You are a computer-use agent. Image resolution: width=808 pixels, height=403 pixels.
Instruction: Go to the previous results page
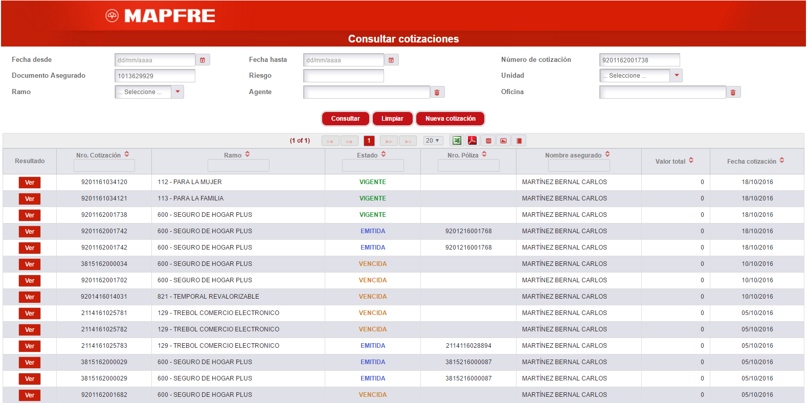[349, 141]
